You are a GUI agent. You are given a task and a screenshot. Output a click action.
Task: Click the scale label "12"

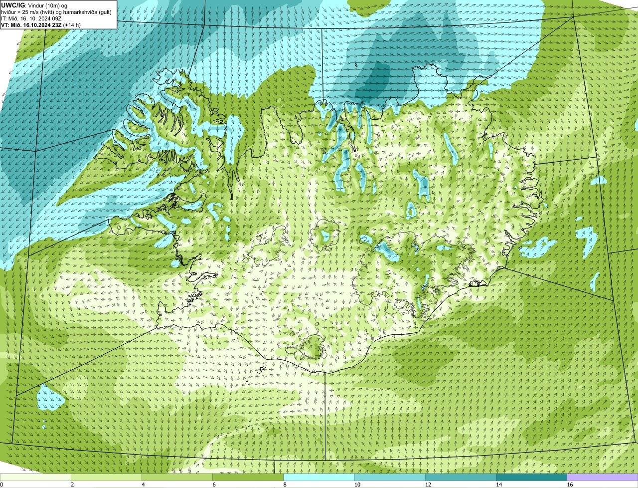pos(428,485)
